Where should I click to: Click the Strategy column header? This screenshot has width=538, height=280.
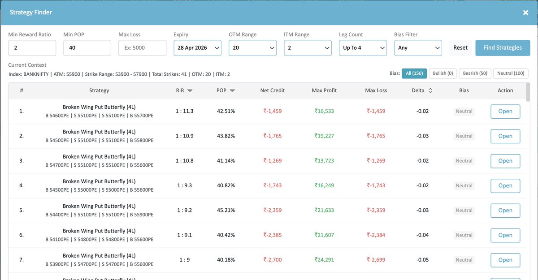[x=99, y=90]
